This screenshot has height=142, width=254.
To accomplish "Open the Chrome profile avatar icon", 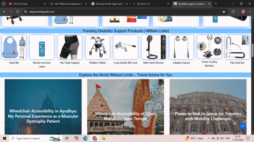I will (x=243, y=12).
